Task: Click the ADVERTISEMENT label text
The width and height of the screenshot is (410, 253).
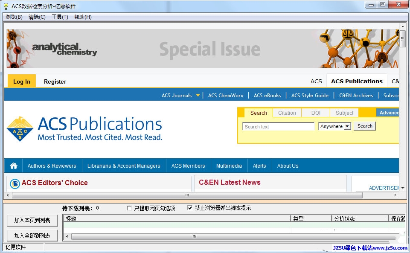Action: [384, 188]
